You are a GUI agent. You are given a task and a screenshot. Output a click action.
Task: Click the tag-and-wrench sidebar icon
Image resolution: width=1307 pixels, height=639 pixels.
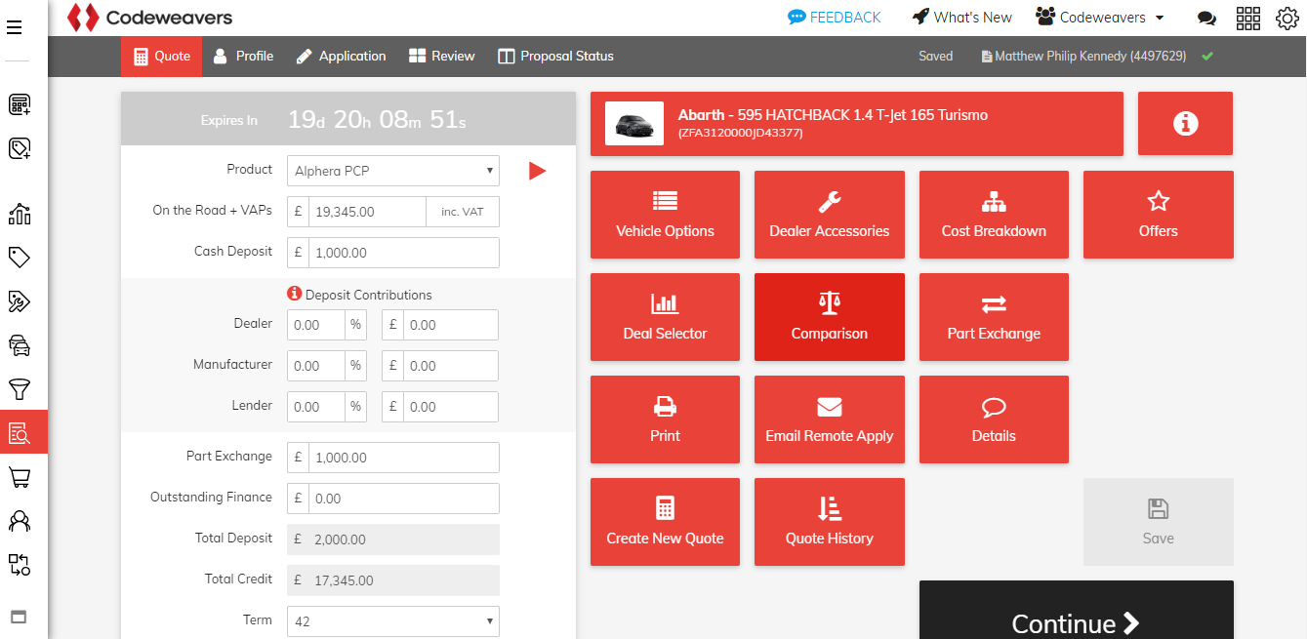click(20, 301)
